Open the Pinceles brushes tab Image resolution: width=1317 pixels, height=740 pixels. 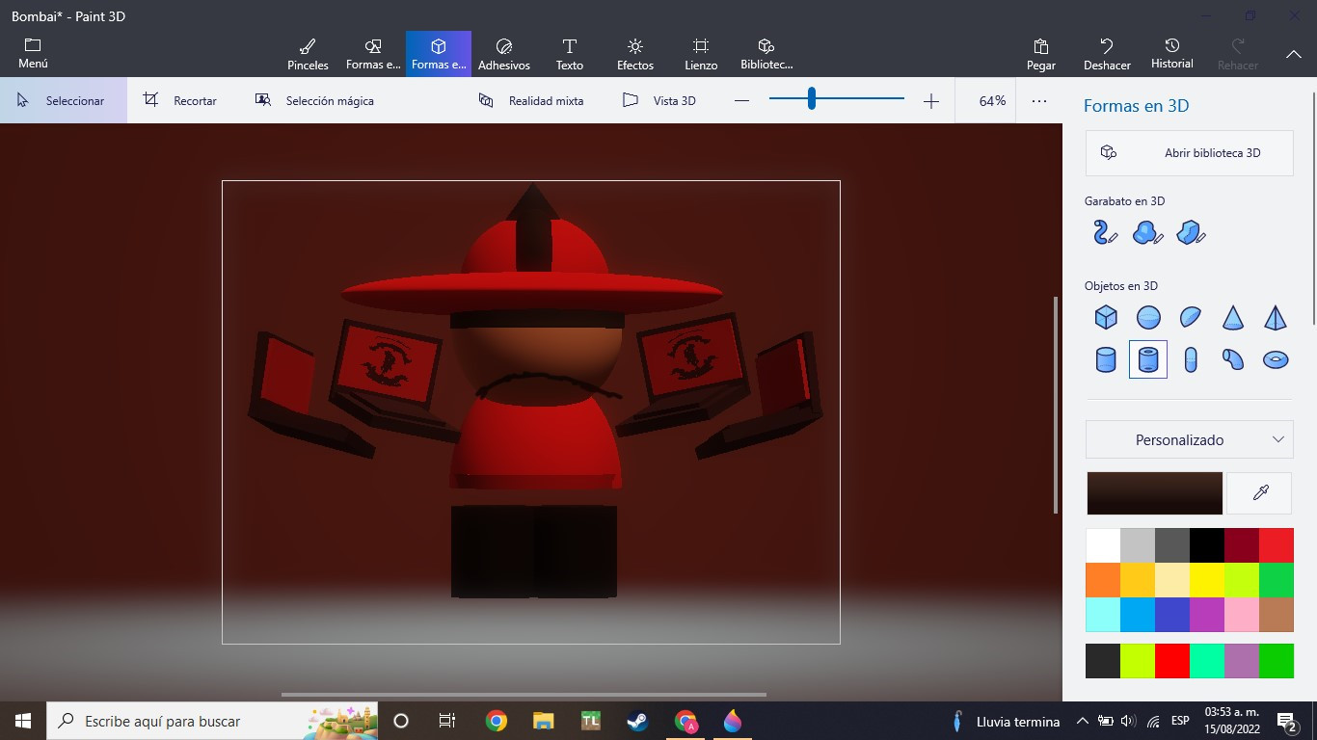coord(308,54)
